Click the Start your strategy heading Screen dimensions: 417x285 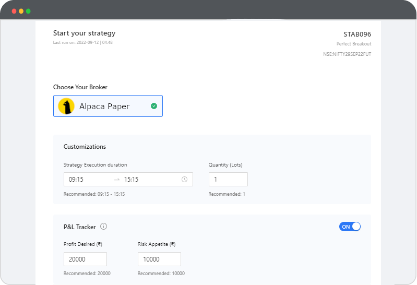[85, 33]
